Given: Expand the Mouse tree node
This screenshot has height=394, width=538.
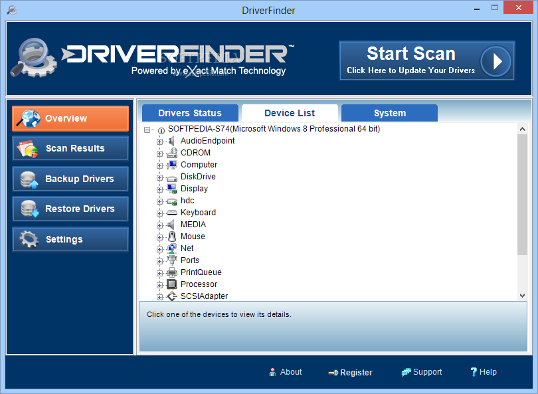Looking at the screenshot, I should click(159, 237).
